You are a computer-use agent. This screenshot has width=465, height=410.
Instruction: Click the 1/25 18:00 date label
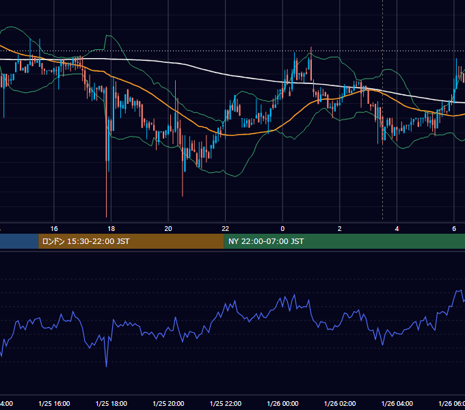click(111, 403)
